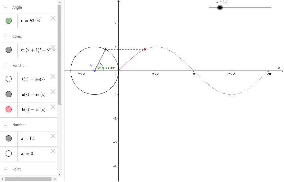The width and height of the screenshot is (284, 182).
Task: Delete h(x) = sin(x) with its X icon
Action: click(x=53, y=106)
